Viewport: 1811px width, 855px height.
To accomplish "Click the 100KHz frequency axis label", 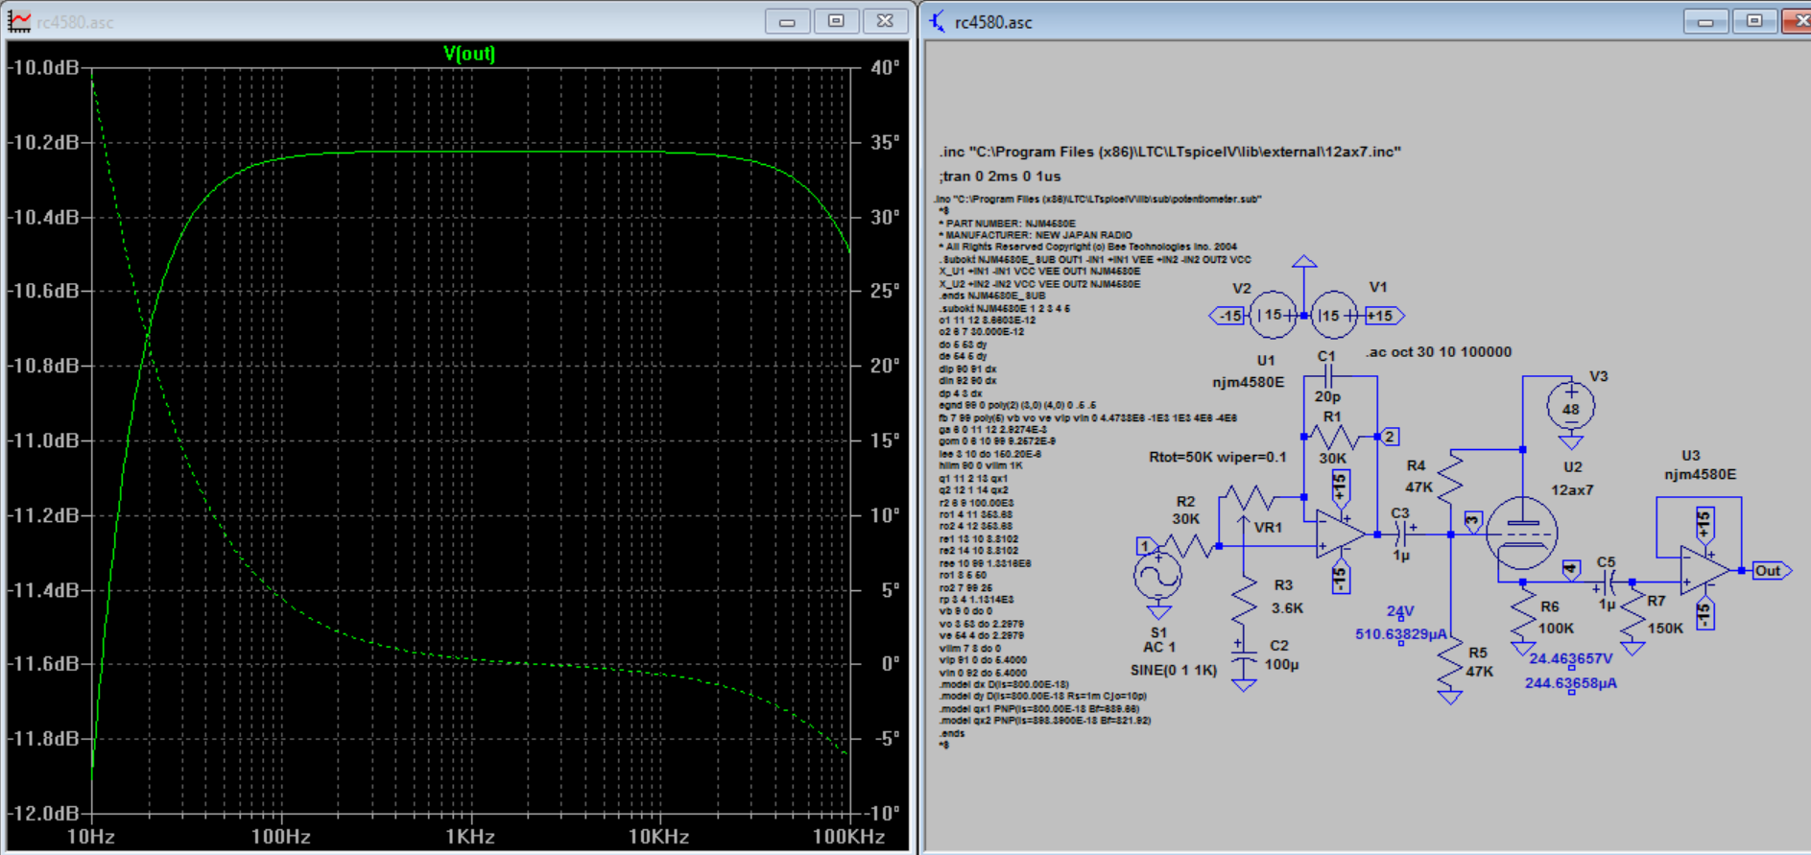I will [x=848, y=837].
